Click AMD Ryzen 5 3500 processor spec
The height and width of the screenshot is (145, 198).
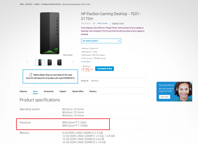click(74, 122)
